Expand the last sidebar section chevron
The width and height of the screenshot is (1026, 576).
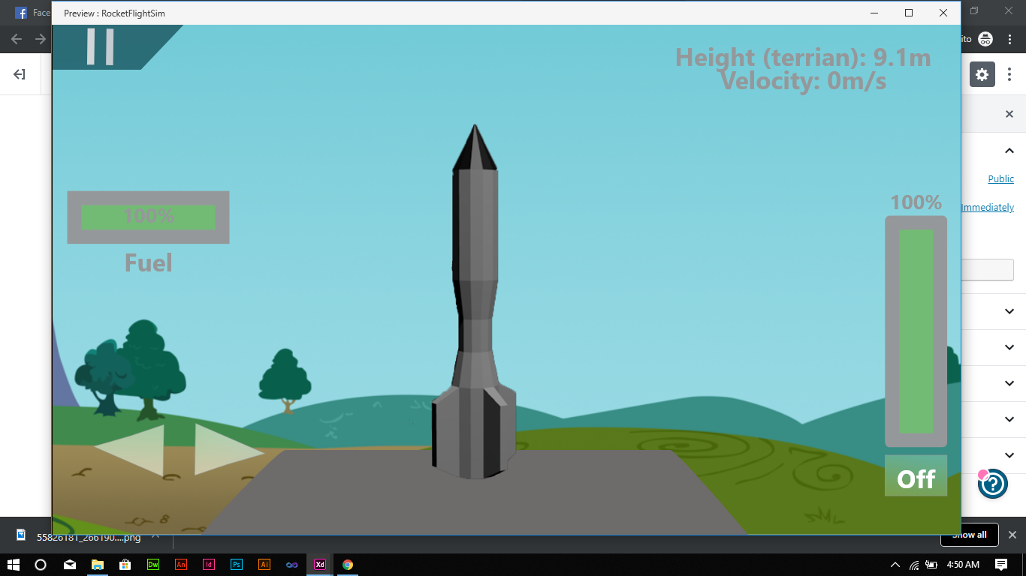pos(1009,455)
